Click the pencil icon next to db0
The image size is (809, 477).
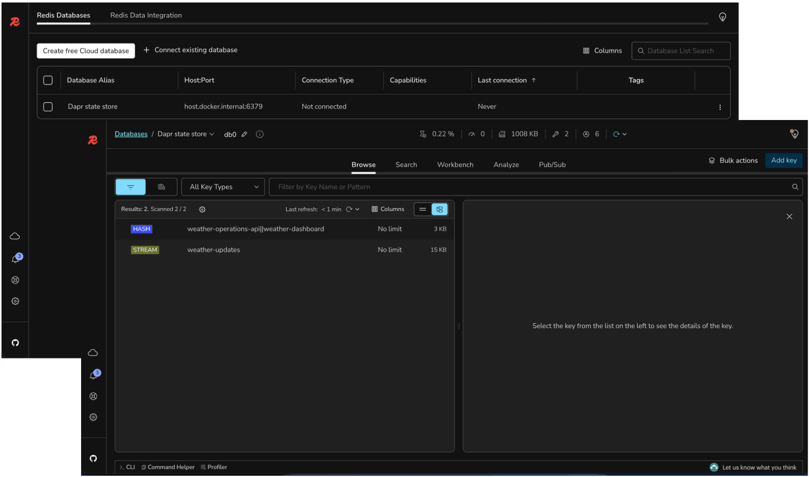coord(244,134)
